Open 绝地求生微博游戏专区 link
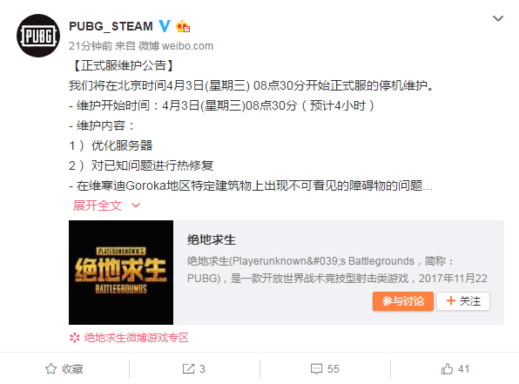Image resolution: width=519 pixels, height=384 pixels. 137,338
